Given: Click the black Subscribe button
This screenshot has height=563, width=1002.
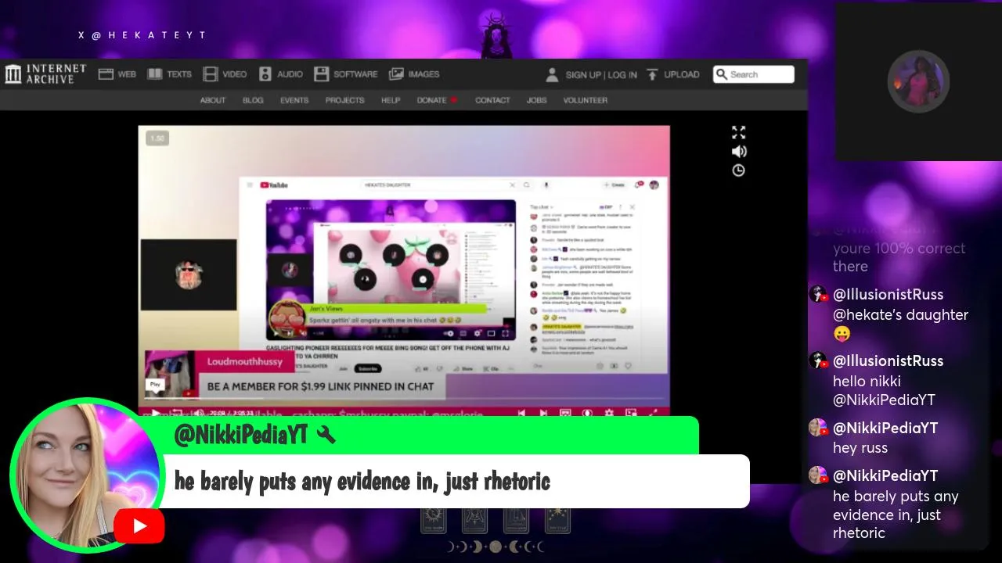Looking at the screenshot, I should 368,368.
